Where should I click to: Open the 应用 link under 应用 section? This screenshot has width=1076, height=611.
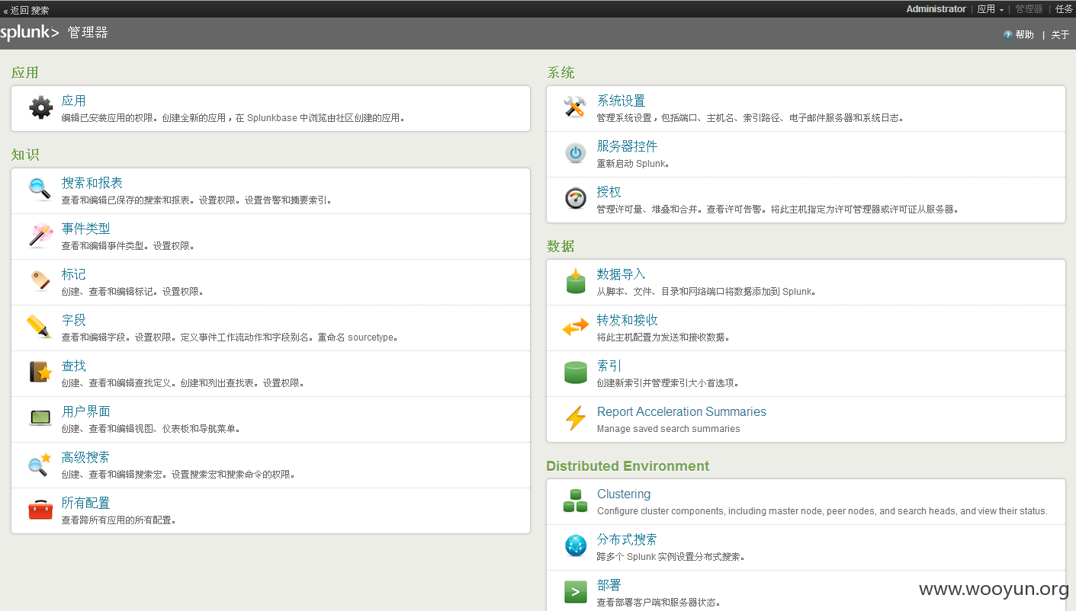point(73,101)
